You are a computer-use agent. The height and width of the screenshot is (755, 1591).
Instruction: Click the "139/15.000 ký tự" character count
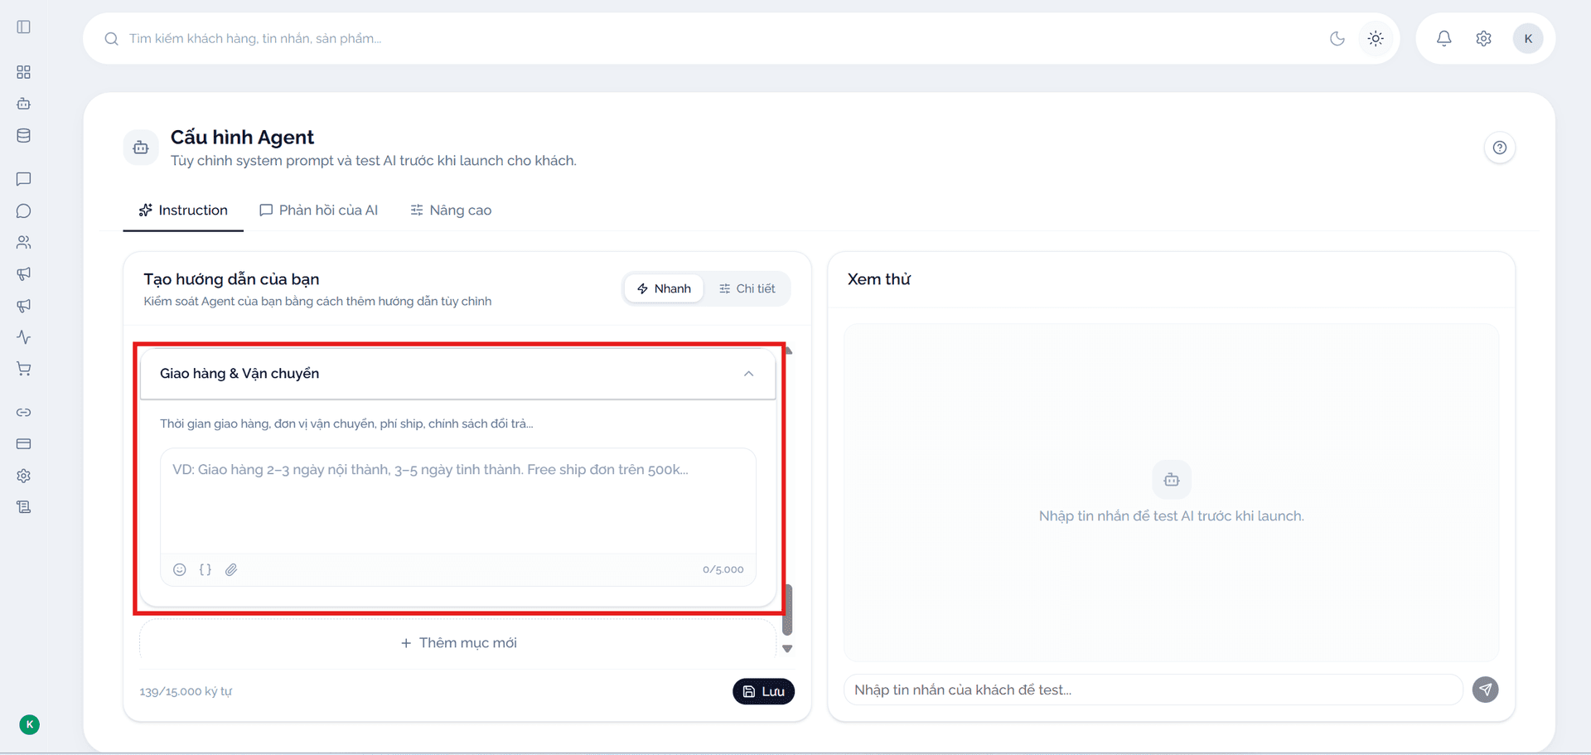186,691
